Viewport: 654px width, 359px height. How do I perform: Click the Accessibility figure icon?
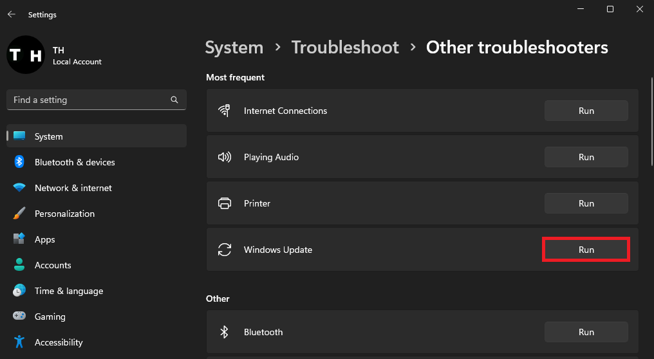pyautogui.click(x=19, y=342)
